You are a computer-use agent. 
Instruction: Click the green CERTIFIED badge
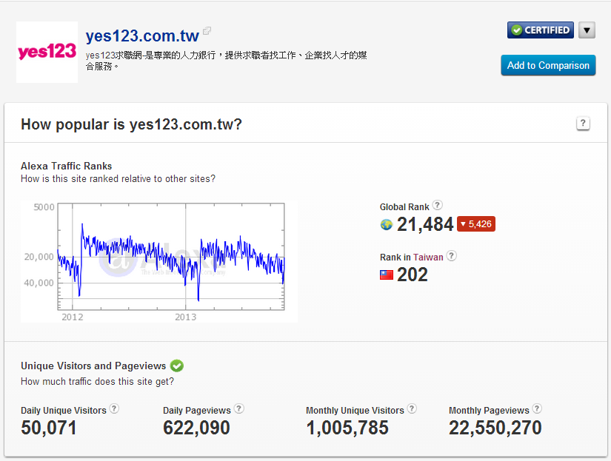[540, 30]
